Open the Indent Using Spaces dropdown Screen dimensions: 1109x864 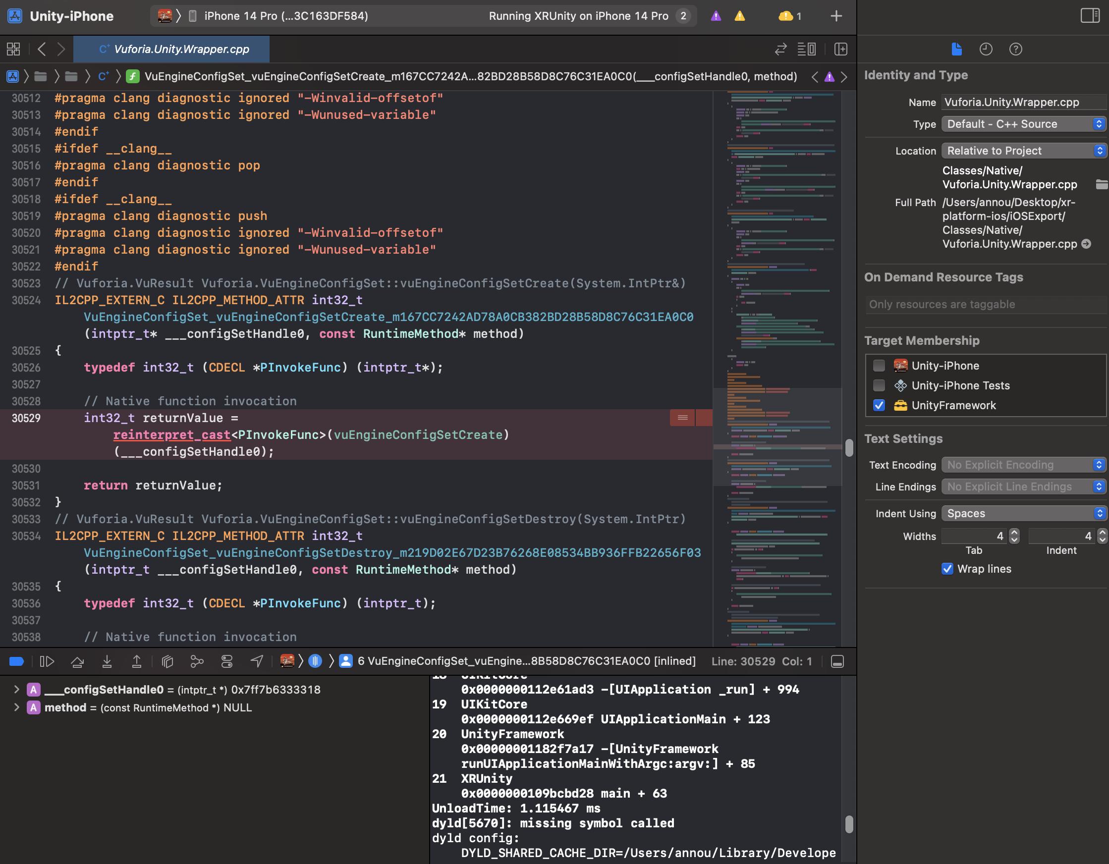(x=1024, y=513)
